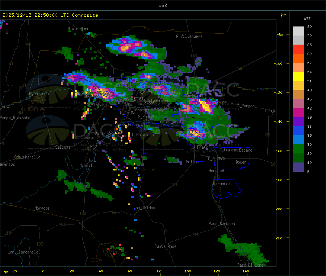The height and width of the screenshot is (276, 326).
Task: Click the E_Escorial place label
Action: (x=134, y=125)
